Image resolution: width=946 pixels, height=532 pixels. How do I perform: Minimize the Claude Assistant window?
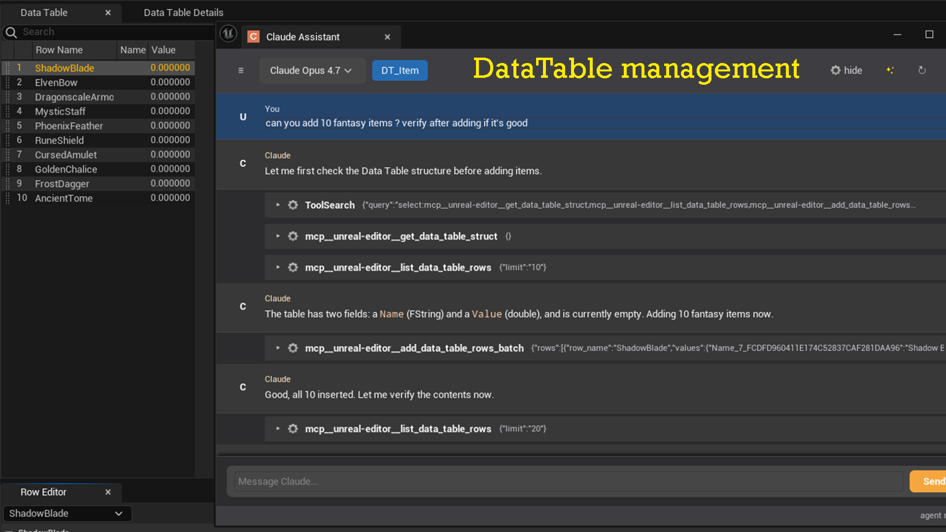(x=897, y=34)
